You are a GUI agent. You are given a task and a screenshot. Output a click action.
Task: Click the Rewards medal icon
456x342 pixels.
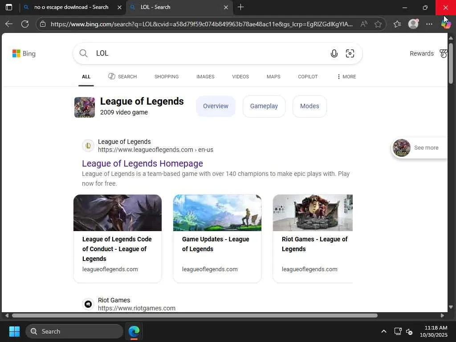coord(443,53)
